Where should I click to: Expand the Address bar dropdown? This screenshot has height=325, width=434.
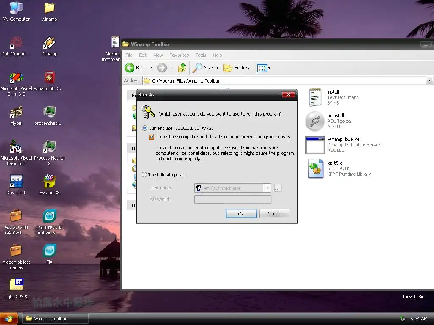[429, 81]
